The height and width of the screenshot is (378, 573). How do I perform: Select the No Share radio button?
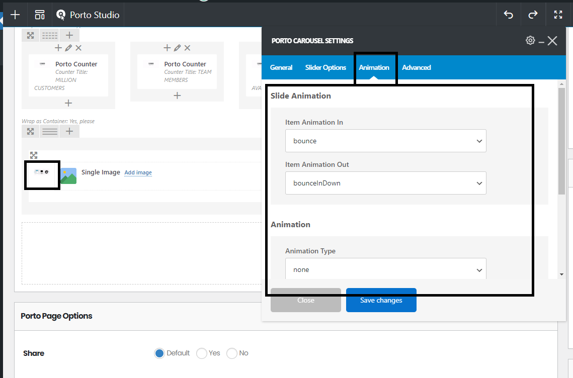[x=232, y=353]
